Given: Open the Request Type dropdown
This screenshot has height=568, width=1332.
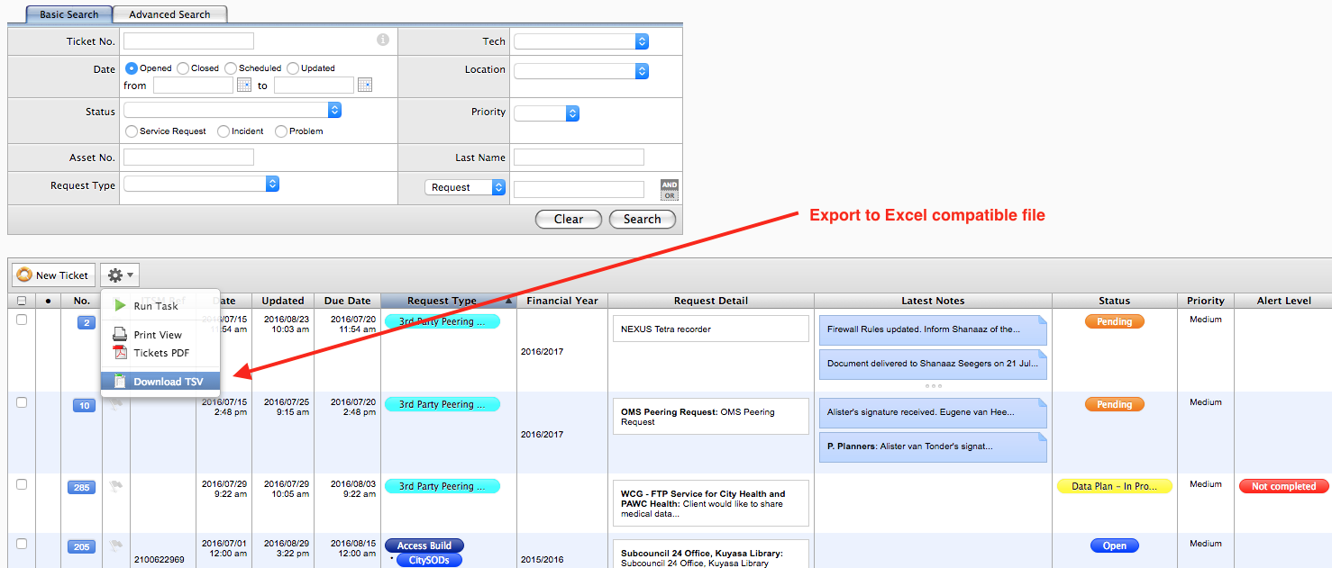Looking at the screenshot, I should click(202, 184).
